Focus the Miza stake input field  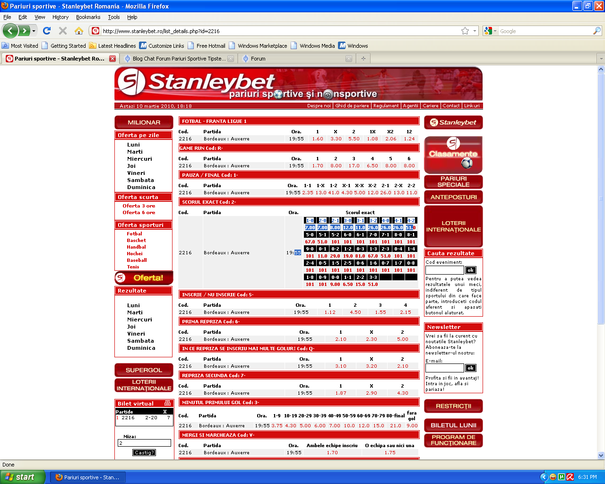[x=144, y=443]
